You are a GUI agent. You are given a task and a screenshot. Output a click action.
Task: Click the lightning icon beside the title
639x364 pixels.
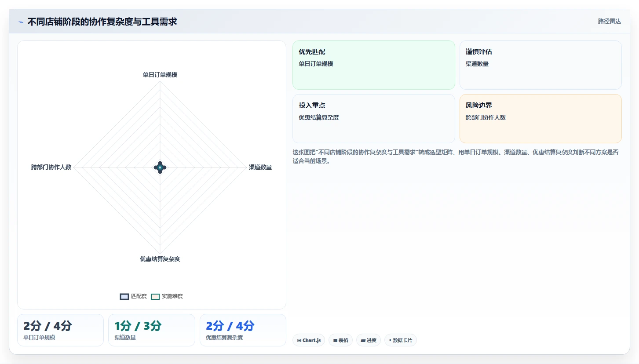pos(21,22)
